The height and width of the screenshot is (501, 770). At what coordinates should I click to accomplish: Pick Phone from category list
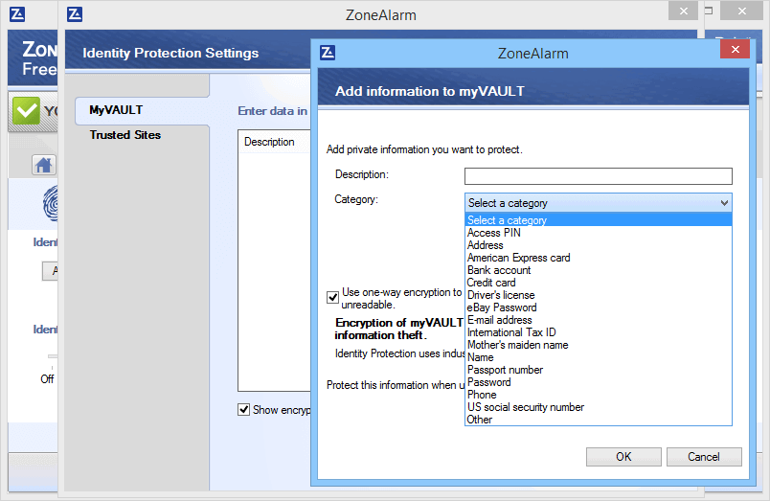[599, 395]
